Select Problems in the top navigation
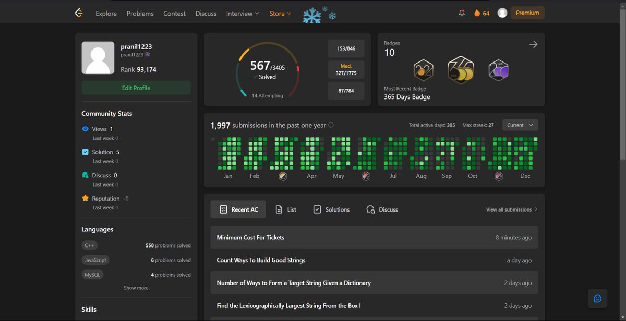 tap(140, 13)
